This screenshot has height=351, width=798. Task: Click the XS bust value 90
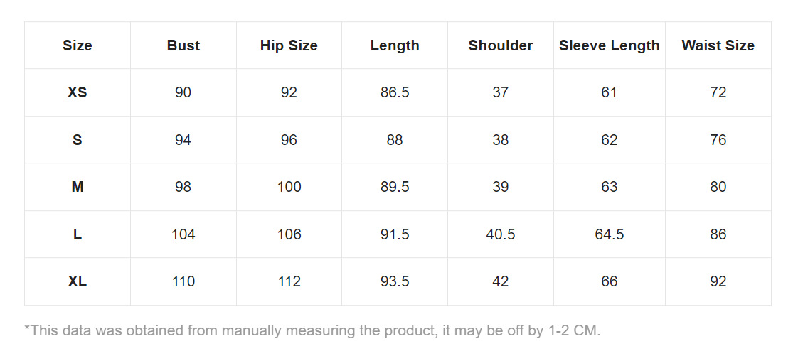tap(183, 92)
